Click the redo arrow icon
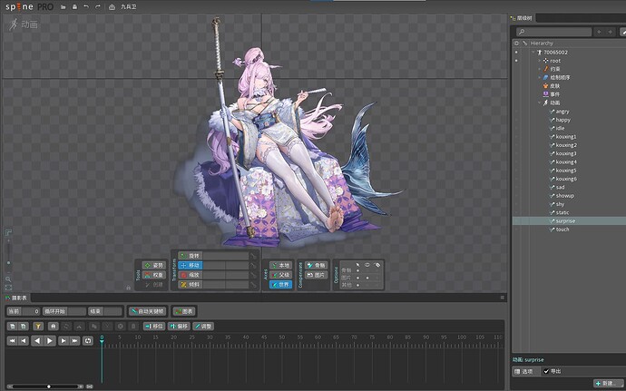 [x=97, y=6]
